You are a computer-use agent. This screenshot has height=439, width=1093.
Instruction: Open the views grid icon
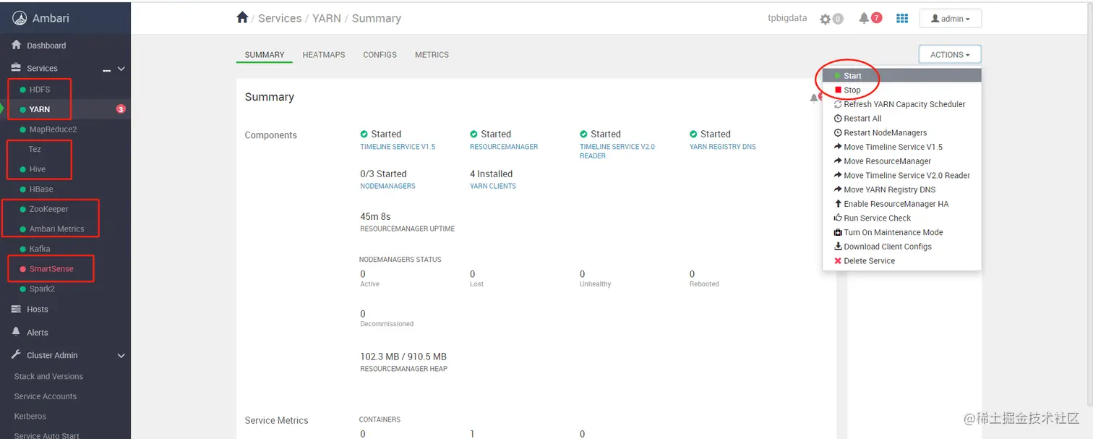tap(902, 18)
